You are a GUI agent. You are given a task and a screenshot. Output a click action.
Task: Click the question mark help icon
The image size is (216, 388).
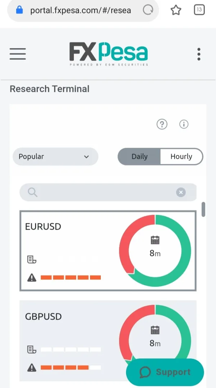click(x=162, y=125)
